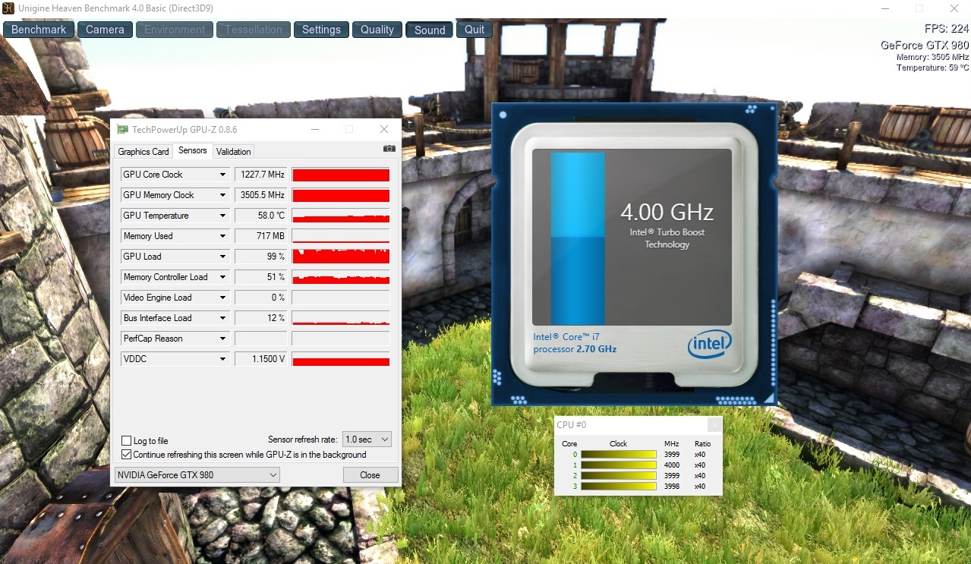This screenshot has width=971, height=564.
Task: Click the 12 % bus interface value
Action: click(x=261, y=318)
